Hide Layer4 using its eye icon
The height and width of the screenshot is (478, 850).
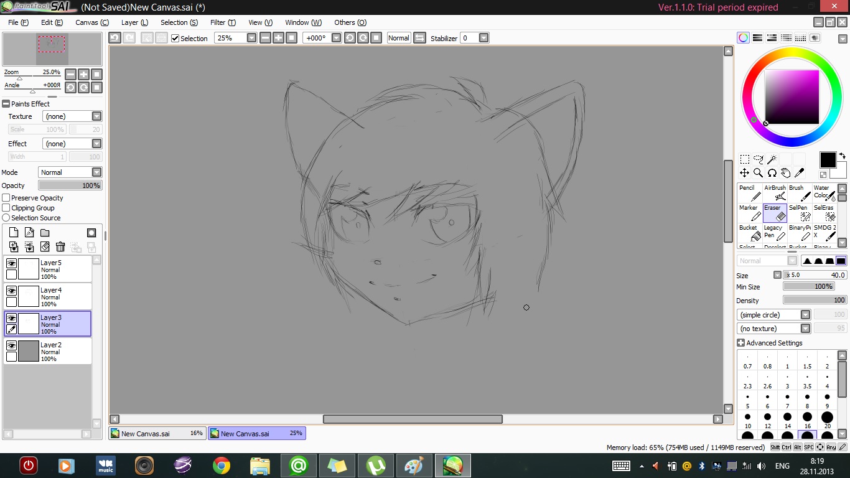[x=11, y=291]
